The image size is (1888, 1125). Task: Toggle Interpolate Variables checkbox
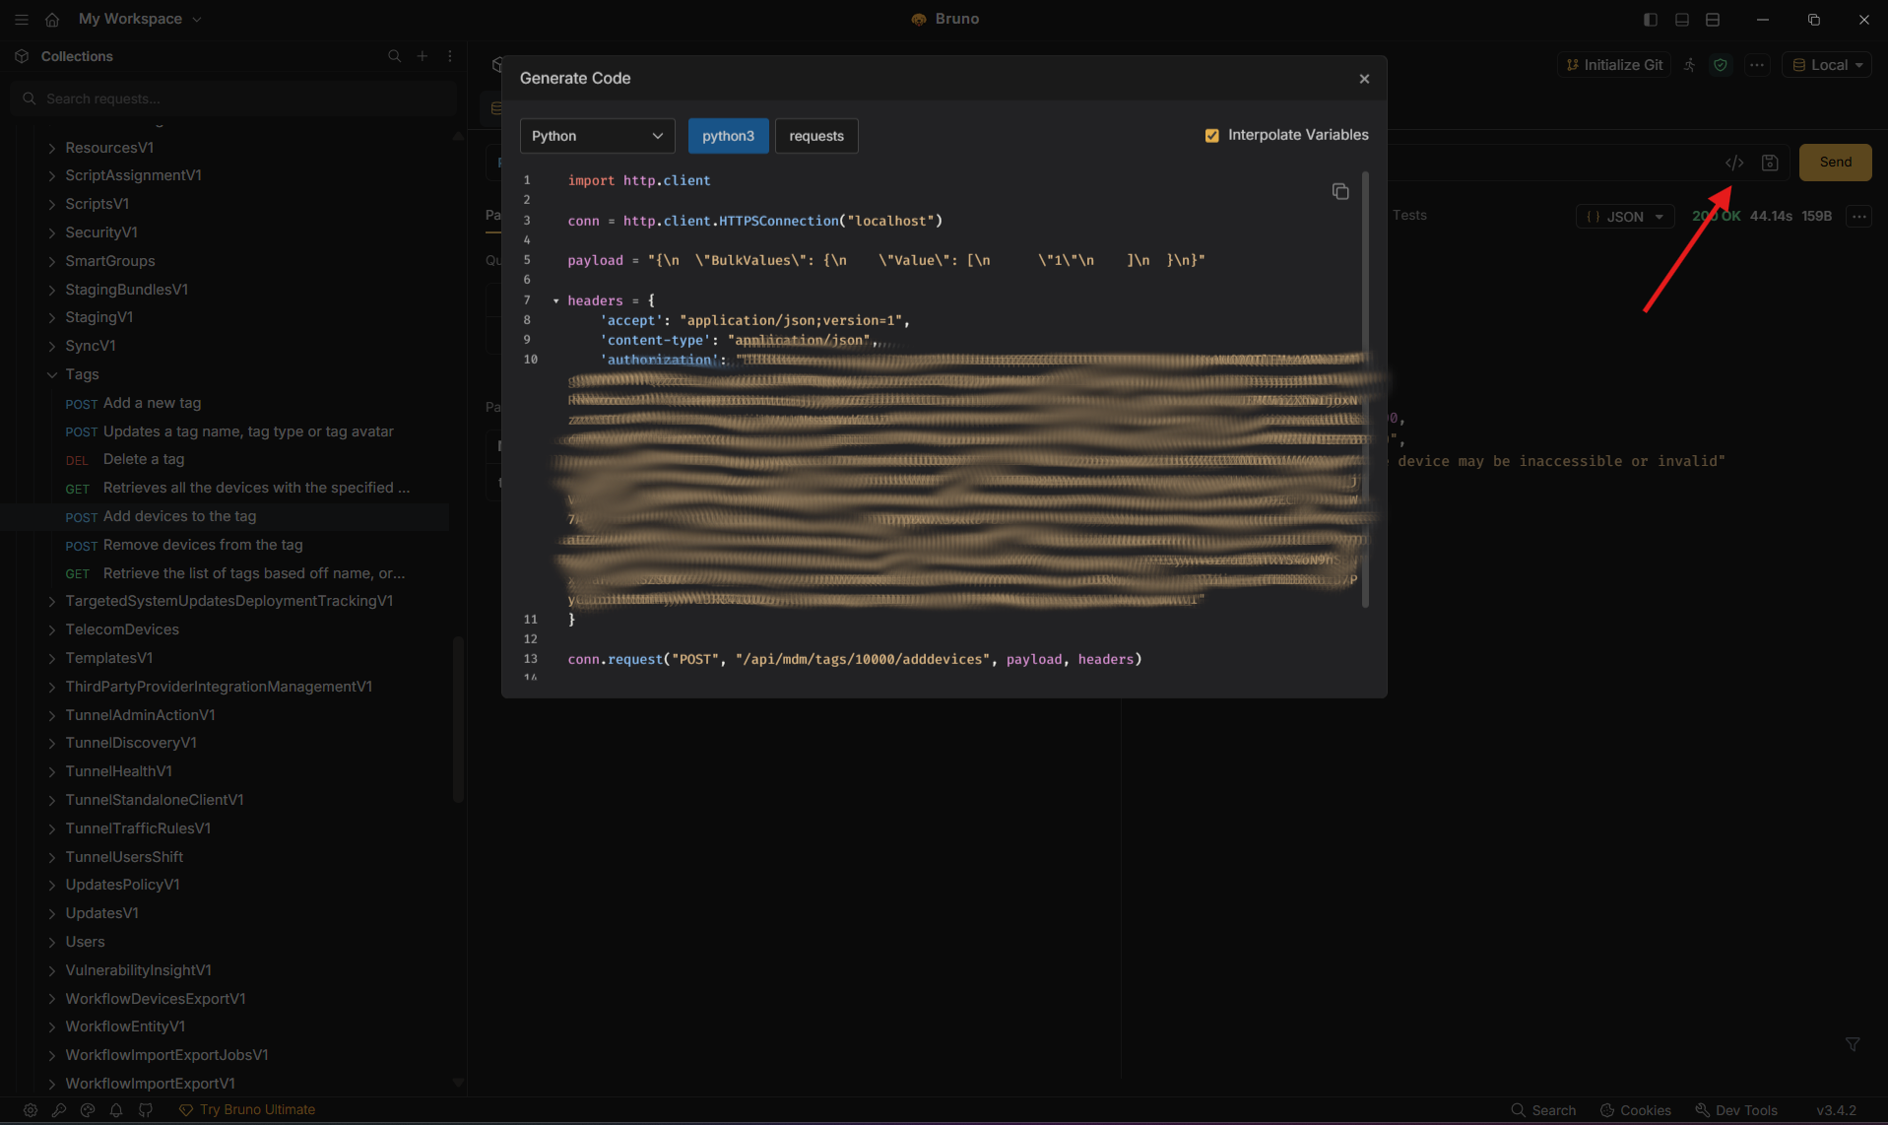coord(1211,135)
